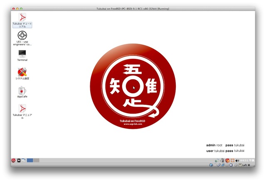This screenshot has height=182, width=266.
Task: Open the flame update manager tray icon
Action: point(227,160)
